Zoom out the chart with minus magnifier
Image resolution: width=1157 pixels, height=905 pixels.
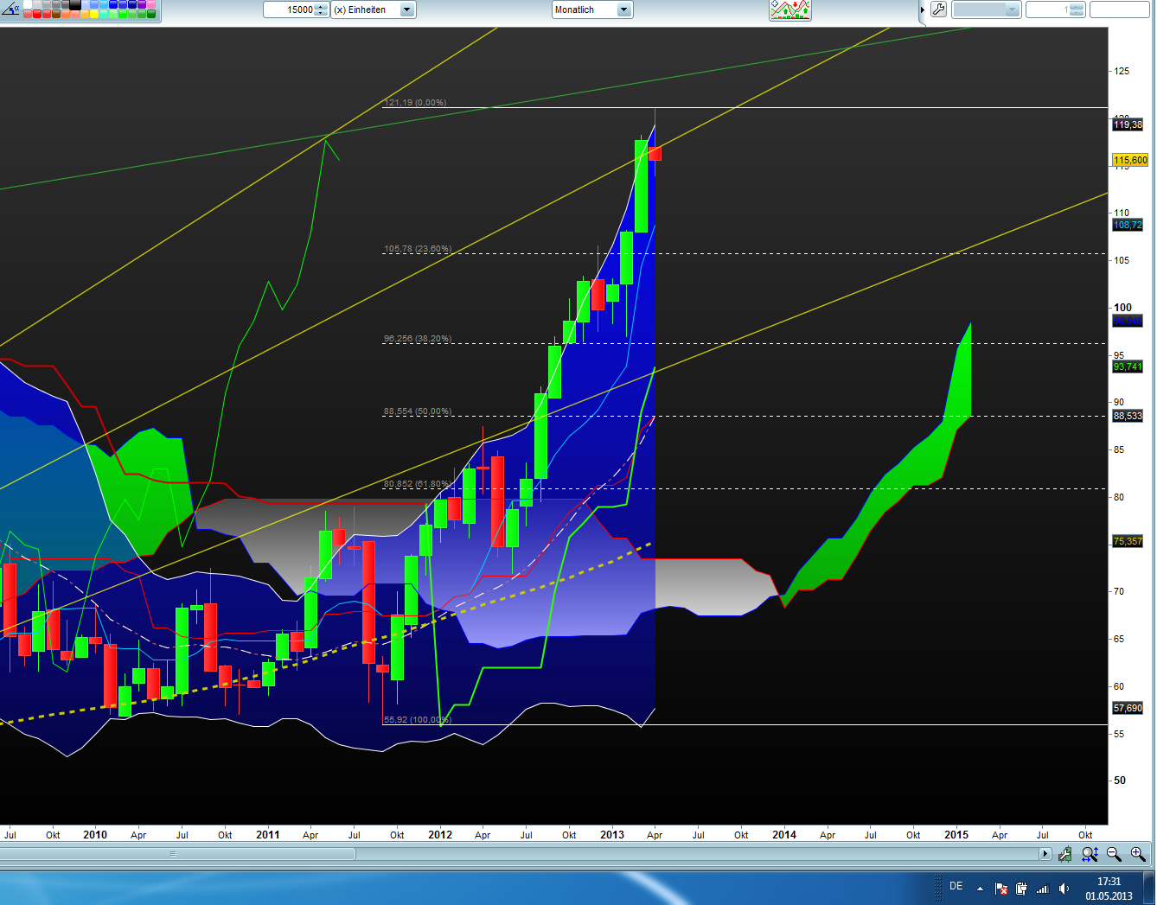pos(1114,854)
